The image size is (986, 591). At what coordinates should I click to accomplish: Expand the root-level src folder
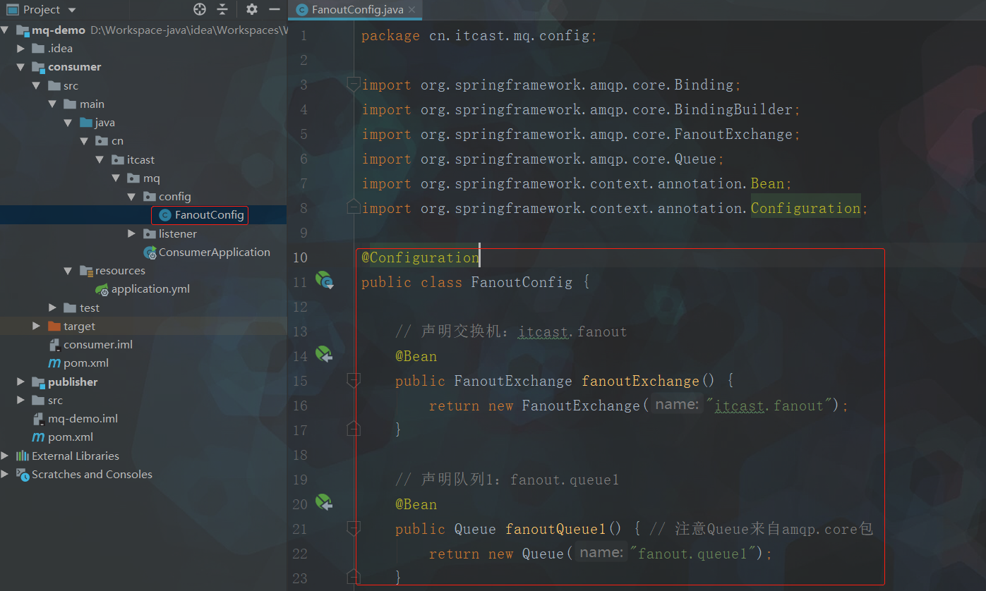[x=21, y=400]
